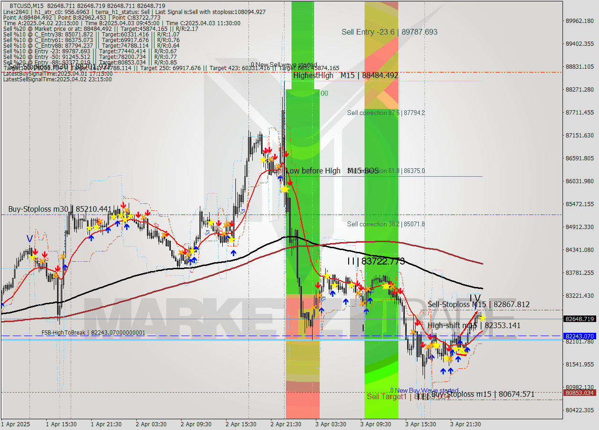Image resolution: width=599 pixels, height=430 pixels.
Task: Select the blue 82243.070 price tag
Action: coord(579,336)
